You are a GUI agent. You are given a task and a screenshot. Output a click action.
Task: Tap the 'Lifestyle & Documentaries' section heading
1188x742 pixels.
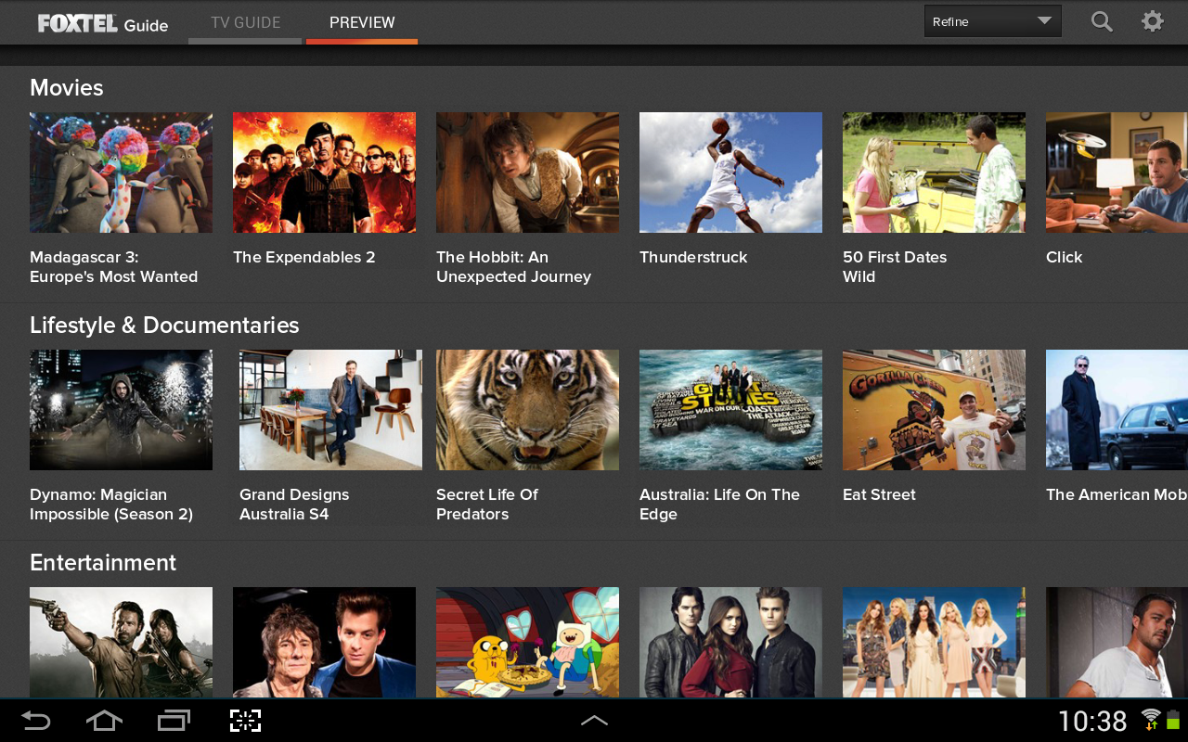[x=164, y=326]
